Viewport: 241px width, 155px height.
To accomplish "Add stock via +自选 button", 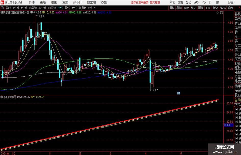I will point(223,8).
